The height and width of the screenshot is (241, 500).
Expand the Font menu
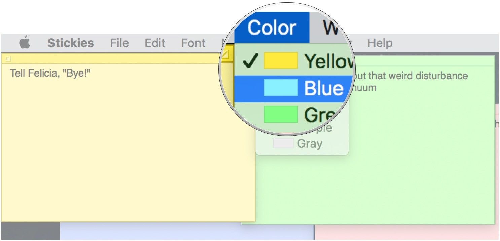[x=193, y=43]
